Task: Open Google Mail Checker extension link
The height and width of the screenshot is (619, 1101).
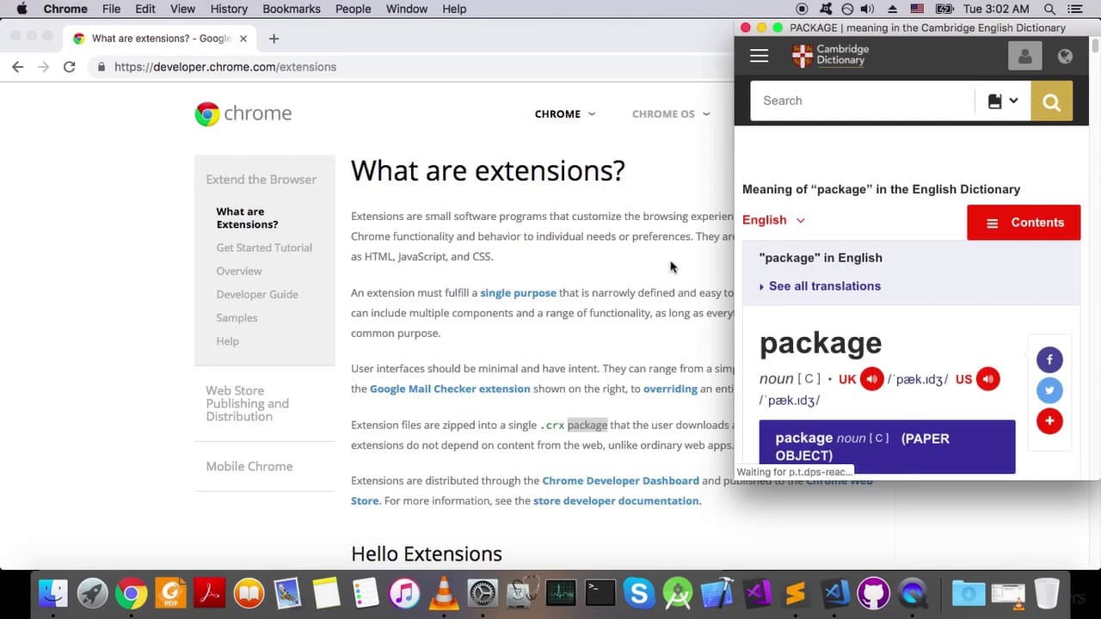Action: (450, 389)
